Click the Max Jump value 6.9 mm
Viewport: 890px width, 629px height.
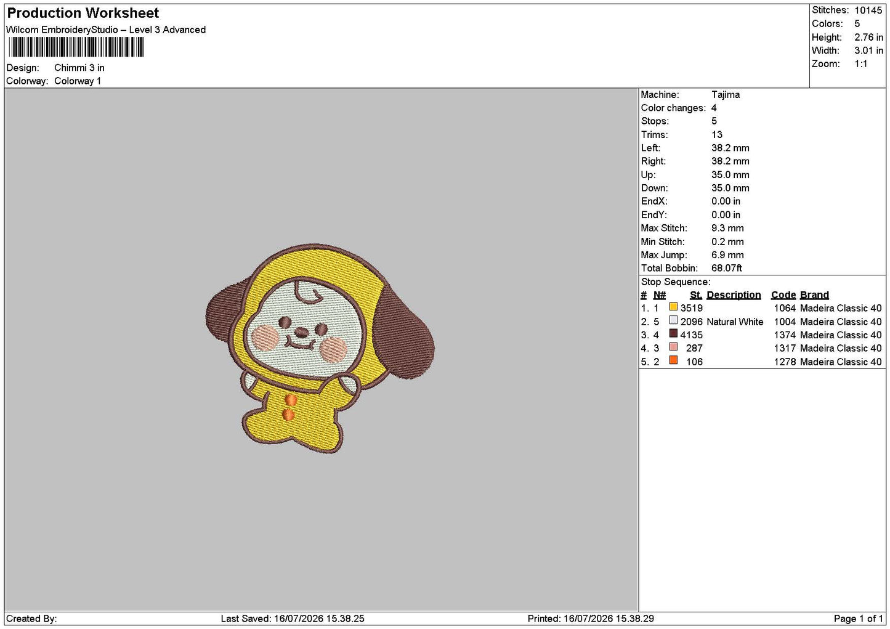727,254
